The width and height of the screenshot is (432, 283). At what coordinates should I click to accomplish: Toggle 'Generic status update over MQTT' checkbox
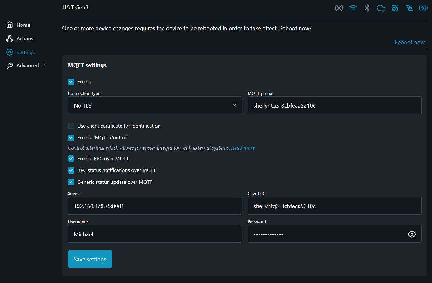(71, 182)
